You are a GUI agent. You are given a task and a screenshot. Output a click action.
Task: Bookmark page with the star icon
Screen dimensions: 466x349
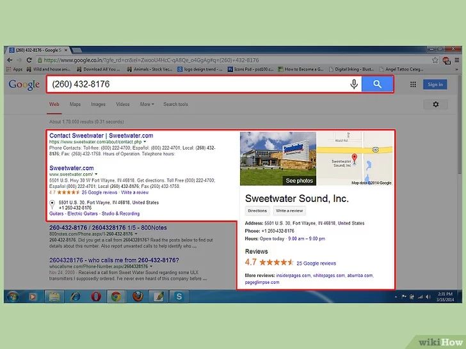tap(435, 60)
